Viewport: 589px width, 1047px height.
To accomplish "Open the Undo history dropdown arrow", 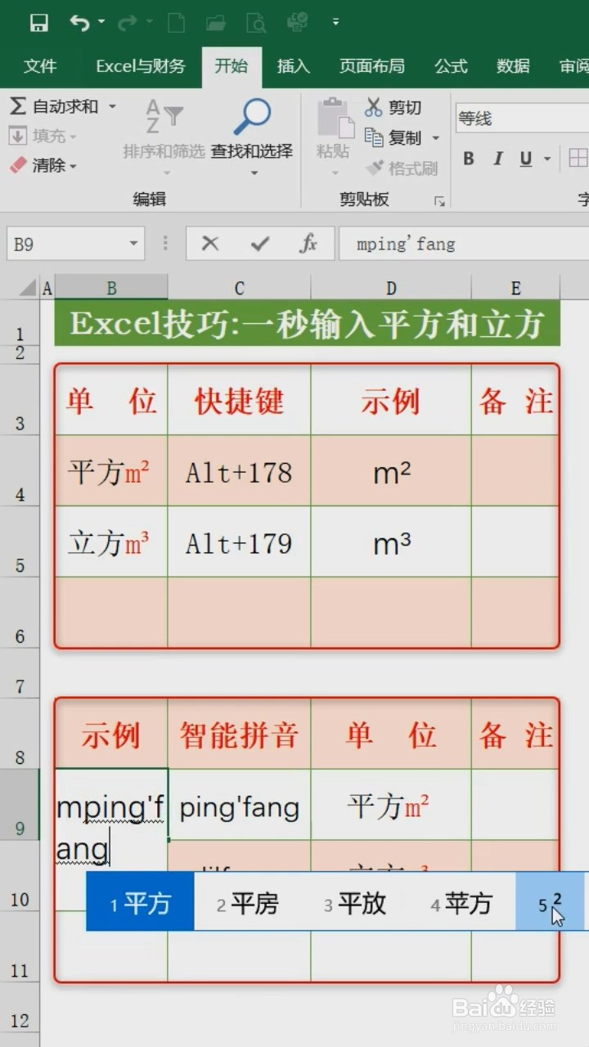I will (101, 22).
